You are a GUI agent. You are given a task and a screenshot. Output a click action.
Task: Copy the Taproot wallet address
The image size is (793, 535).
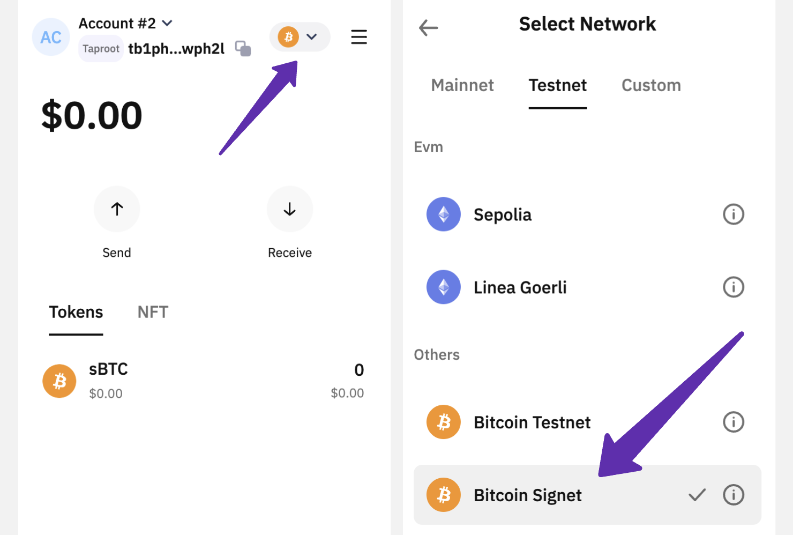point(243,49)
